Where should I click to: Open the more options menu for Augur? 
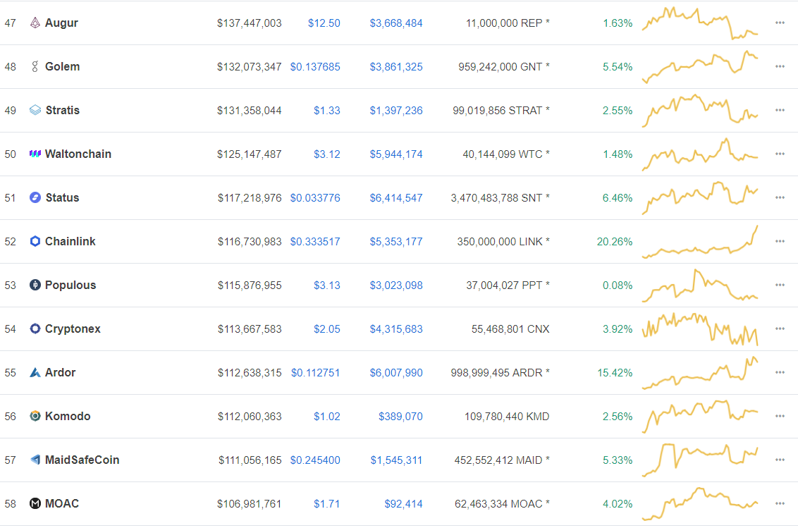(780, 23)
